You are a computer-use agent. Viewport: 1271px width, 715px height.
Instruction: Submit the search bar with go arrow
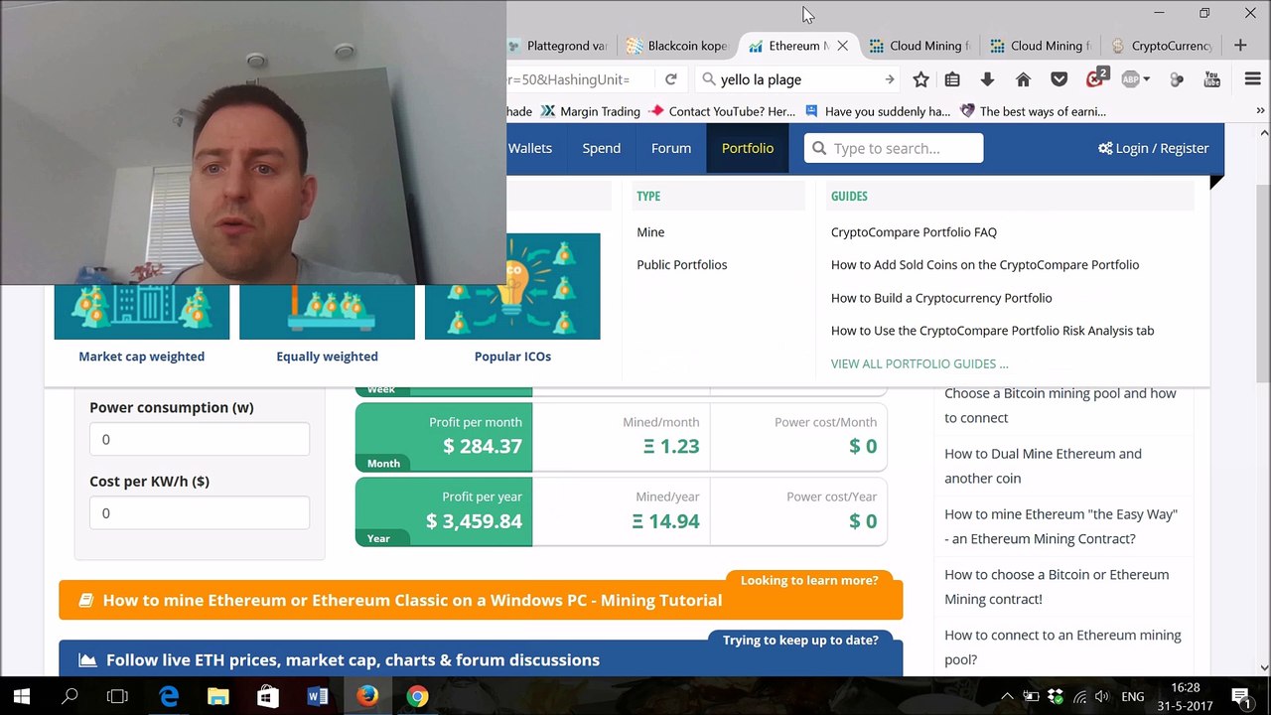pyautogui.click(x=890, y=79)
